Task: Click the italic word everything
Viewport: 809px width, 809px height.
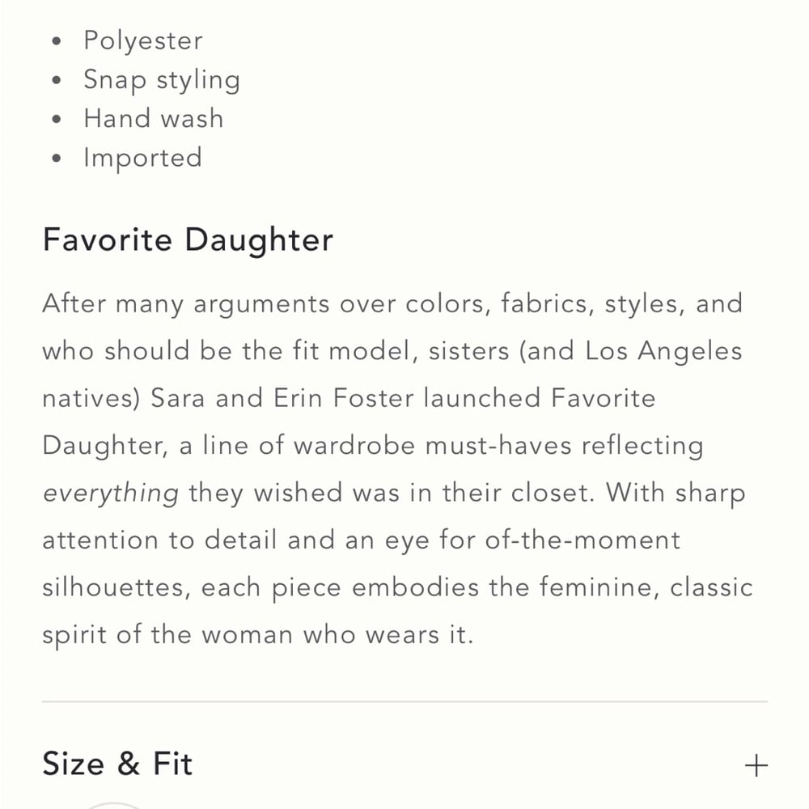Action: pyautogui.click(x=111, y=493)
